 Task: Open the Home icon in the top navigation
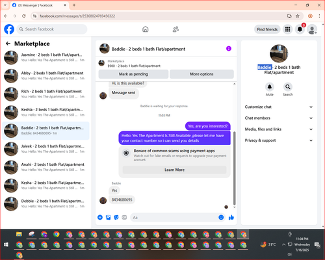point(146,29)
